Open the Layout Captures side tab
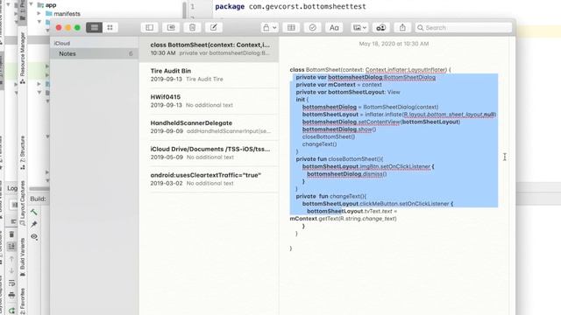This screenshot has height=315, width=561. click(22, 203)
